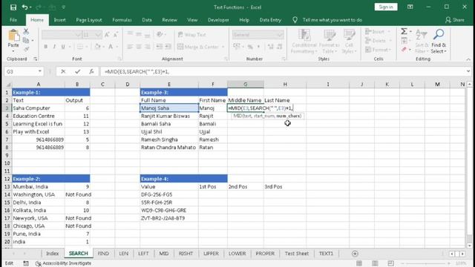The height and width of the screenshot is (267, 475).
Task: Expand the formula bar chevron
Action: (468, 71)
